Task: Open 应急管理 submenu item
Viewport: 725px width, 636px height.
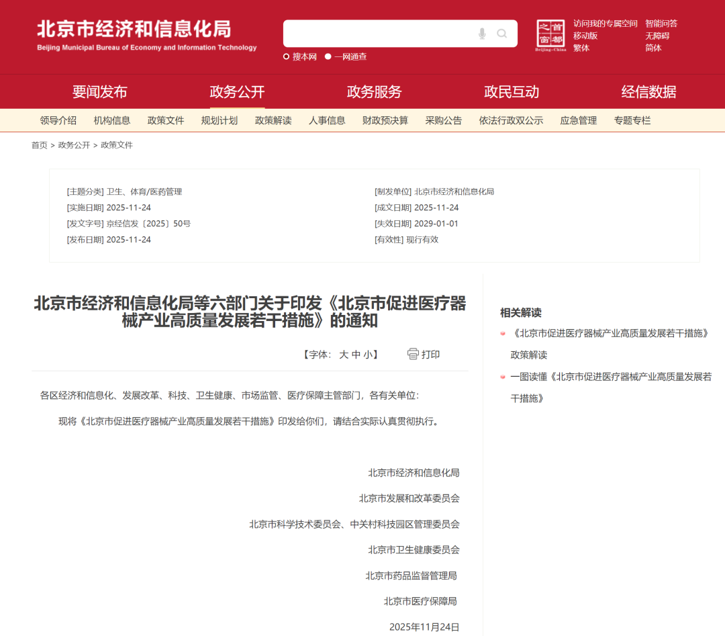Action: 579,121
